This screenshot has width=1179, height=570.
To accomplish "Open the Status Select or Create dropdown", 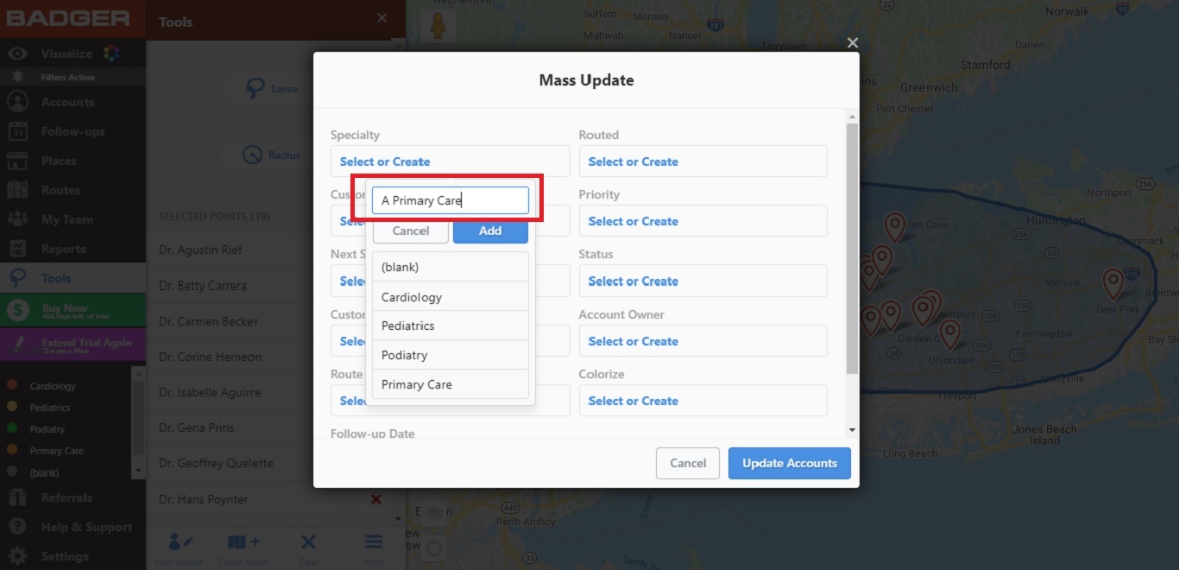I will pyautogui.click(x=703, y=281).
